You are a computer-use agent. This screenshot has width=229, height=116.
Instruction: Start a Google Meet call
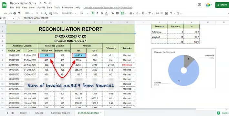click(209, 5)
